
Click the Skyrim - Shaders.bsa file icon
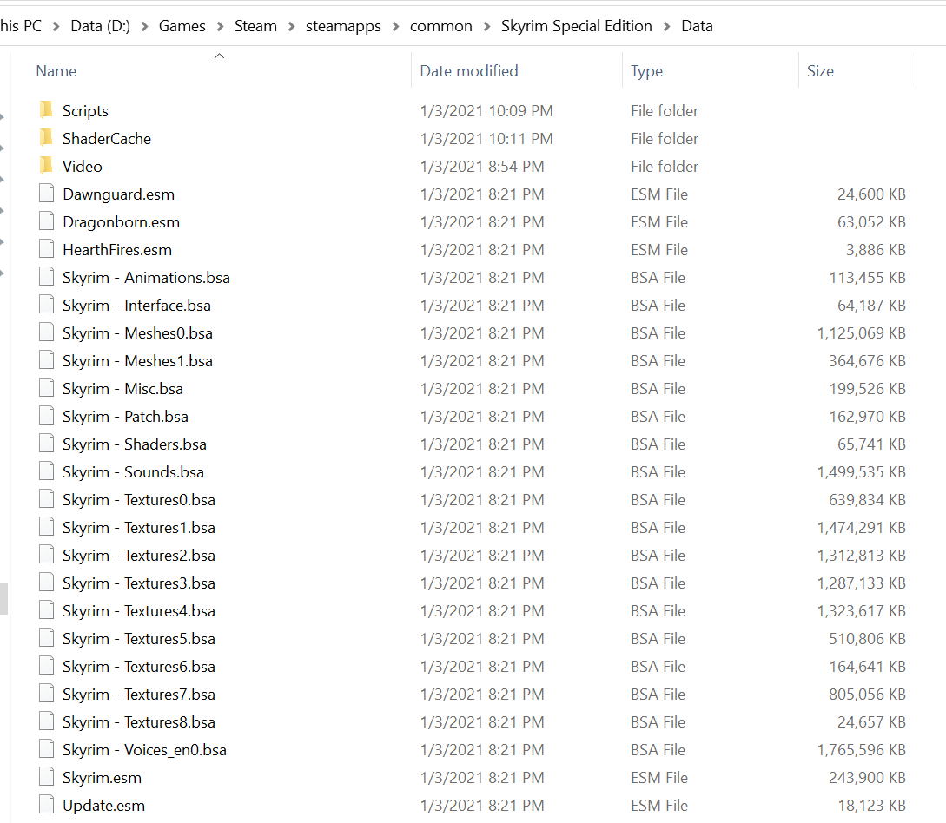(x=46, y=443)
